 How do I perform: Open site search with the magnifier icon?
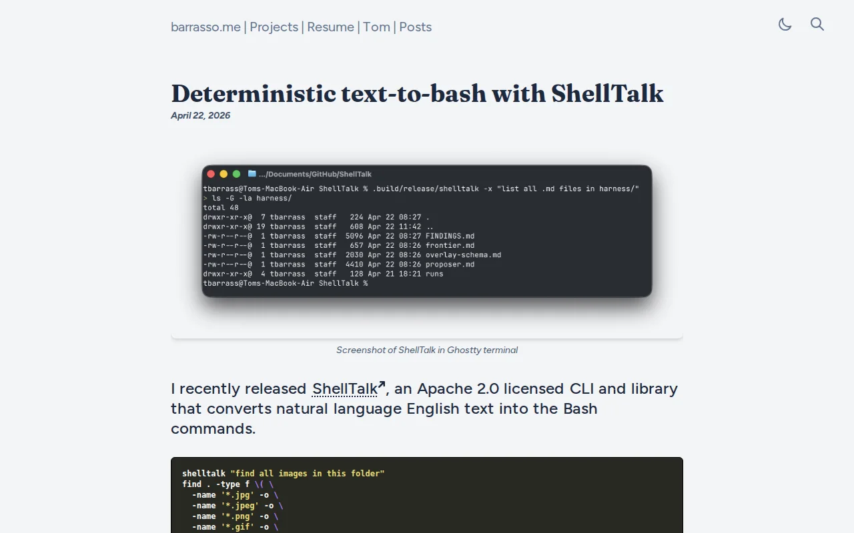[x=817, y=25]
